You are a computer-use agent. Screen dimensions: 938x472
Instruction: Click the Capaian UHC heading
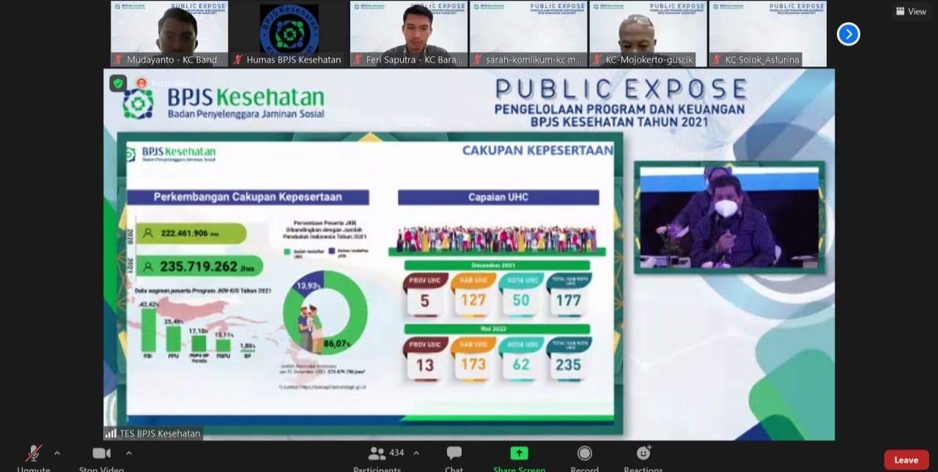pyautogui.click(x=498, y=198)
